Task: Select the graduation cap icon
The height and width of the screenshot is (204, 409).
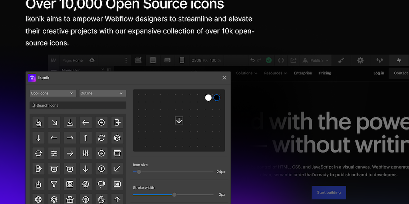Action: point(117,138)
